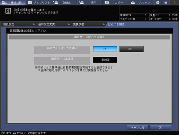Select the 保存 store tab
179x135 pixels.
coord(90,2)
